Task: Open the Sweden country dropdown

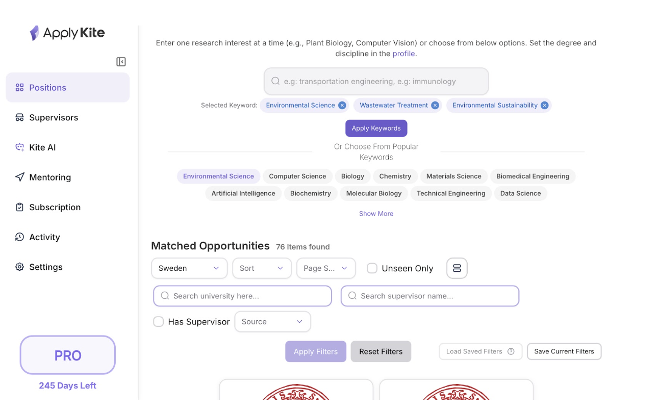Action: point(189,268)
